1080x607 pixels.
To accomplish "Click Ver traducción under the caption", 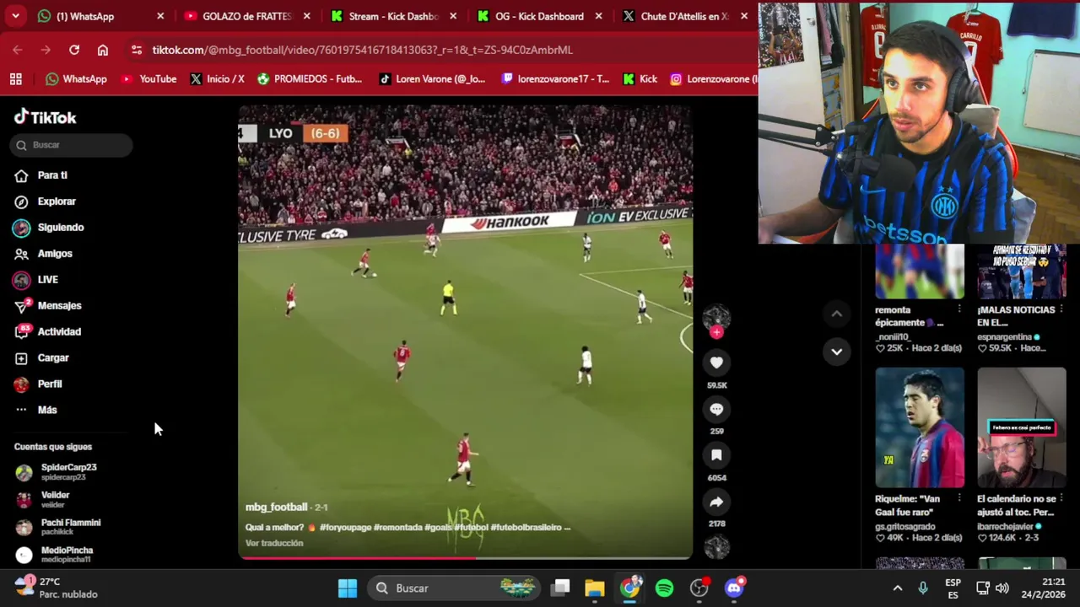I will 274,543.
